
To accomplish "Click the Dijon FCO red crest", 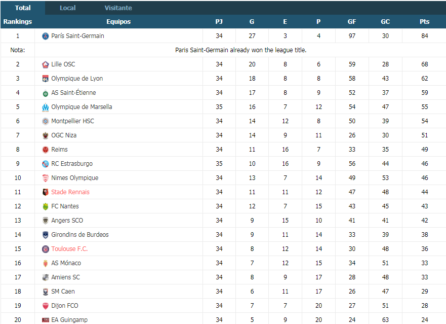I will point(45,306).
